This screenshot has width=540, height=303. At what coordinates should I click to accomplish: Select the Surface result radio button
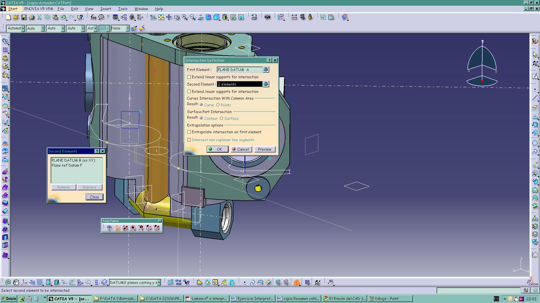click(221, 118)
